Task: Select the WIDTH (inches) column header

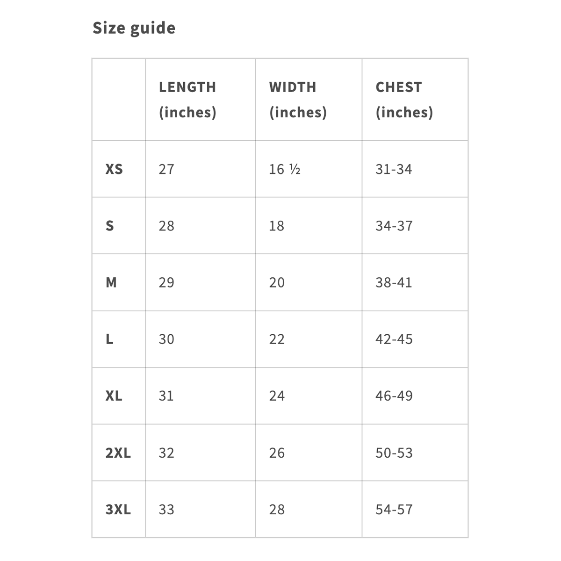Action: (x=298, y=100)
